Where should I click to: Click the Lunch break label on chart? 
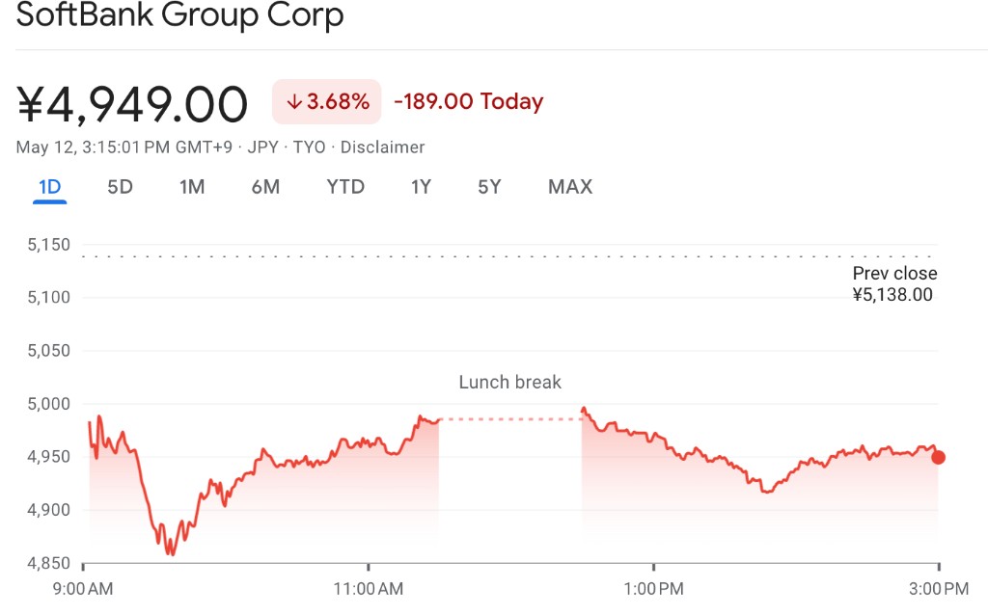(509, 383)
